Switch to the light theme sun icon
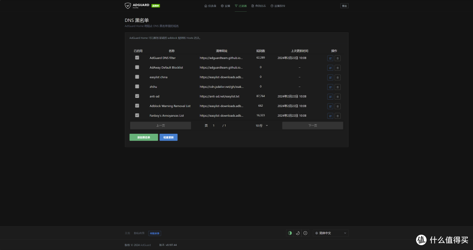The height and width of the screenshot is (250, 473). [x=305, y=233]
